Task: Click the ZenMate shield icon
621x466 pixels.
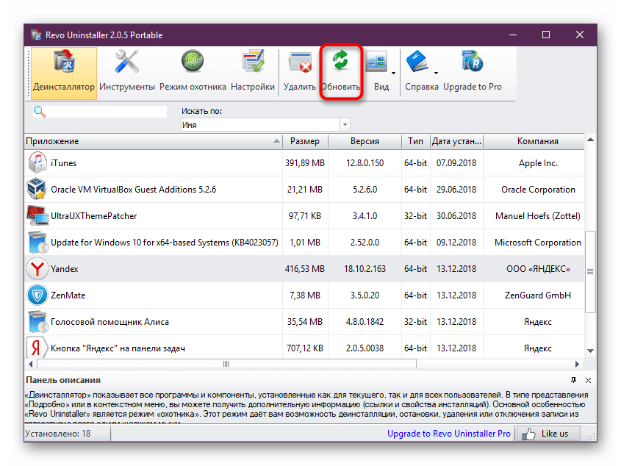Action: (x=37, y=295)
